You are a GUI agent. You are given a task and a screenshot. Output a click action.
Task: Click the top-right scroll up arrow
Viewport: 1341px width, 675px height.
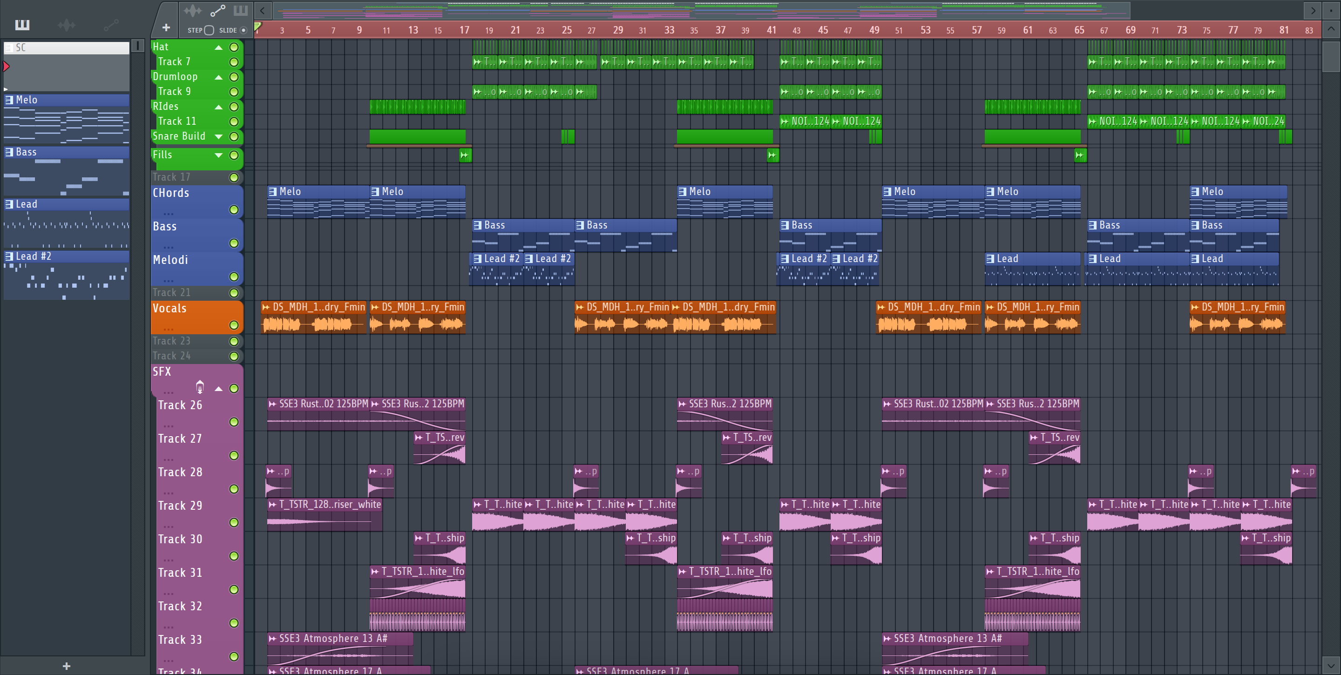click(x=1331, y=29)
